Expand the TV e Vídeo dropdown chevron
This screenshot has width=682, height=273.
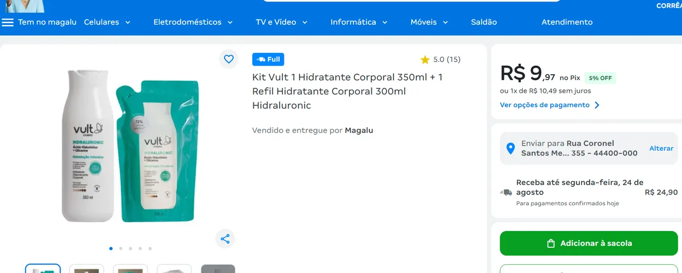coord(305,22)
